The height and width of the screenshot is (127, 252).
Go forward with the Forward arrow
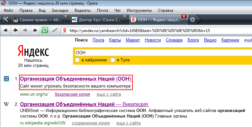point(25,30)
